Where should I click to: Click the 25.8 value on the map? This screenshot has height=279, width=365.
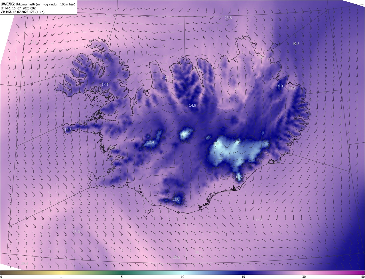[x=292, y=88]
